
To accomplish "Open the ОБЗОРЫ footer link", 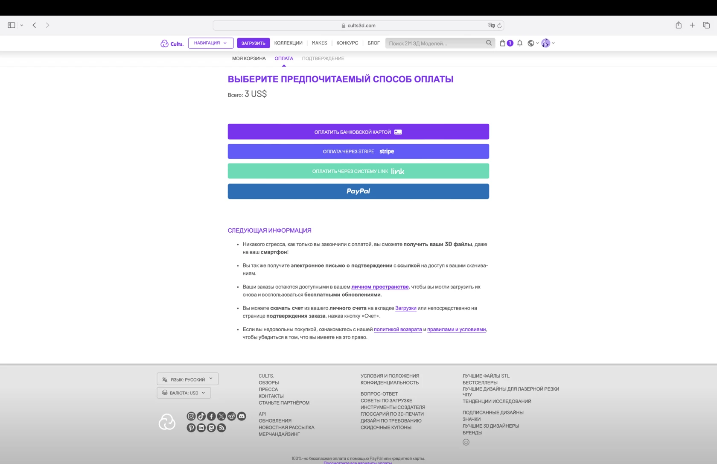I will [x=269, y=382].
